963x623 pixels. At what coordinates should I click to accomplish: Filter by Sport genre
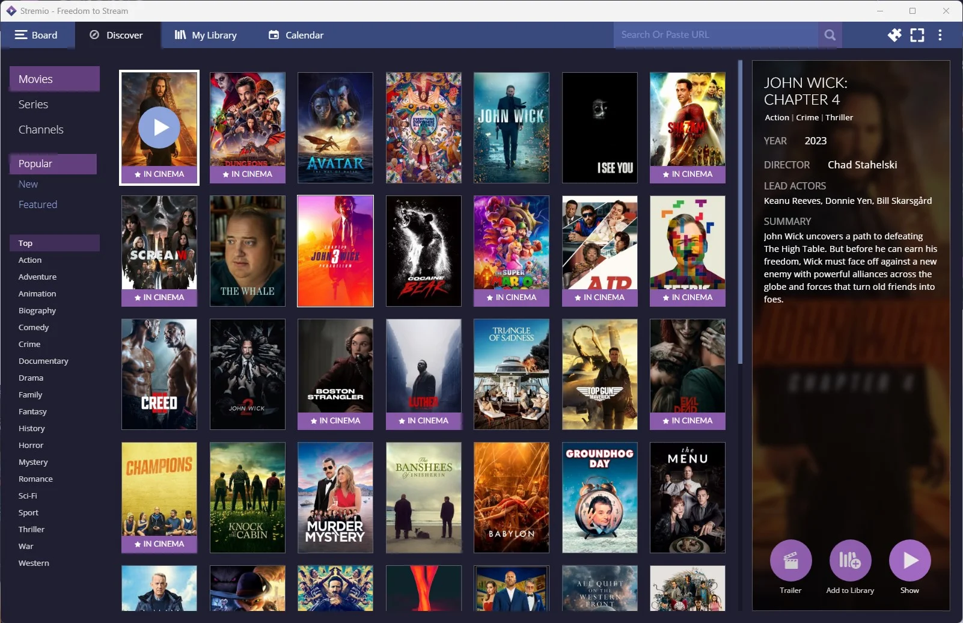28,512
